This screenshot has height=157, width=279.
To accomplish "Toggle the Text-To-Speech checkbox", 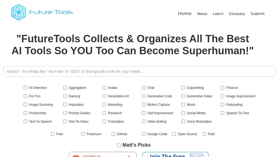I will click(x=26, y=122).
